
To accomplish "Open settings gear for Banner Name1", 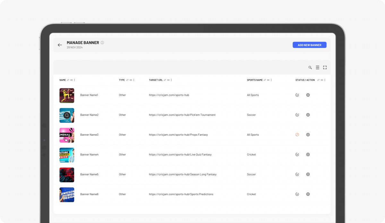I will (x=308, y=95).
